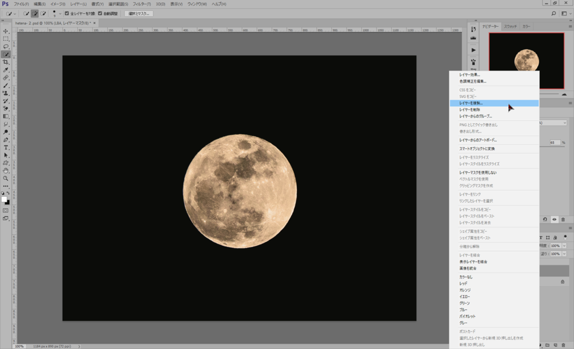The height and width of the screenshot is (349, 574).
Task: Expand the collapsed toolbox double arrows
Action: pos(3,21)
